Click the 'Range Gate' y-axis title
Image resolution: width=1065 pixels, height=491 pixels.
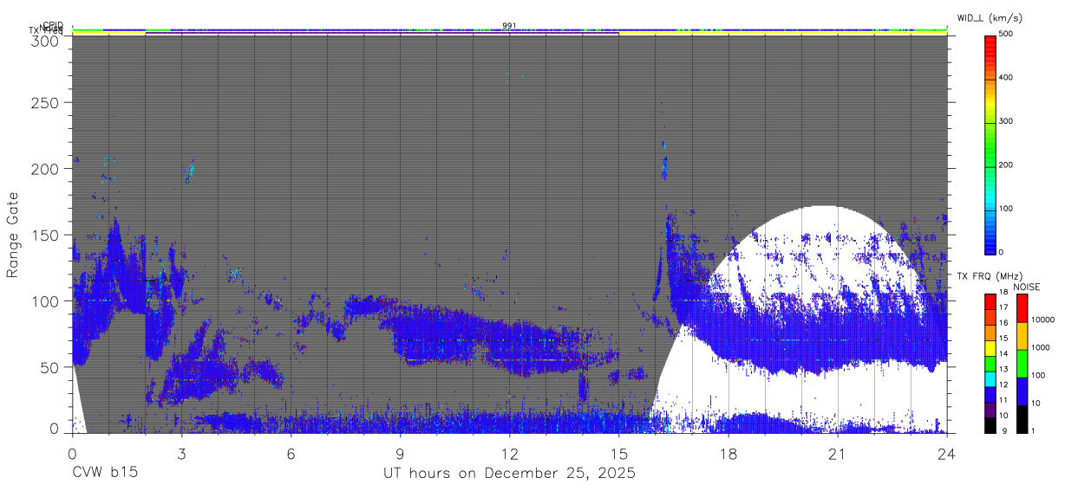point(13,235)
